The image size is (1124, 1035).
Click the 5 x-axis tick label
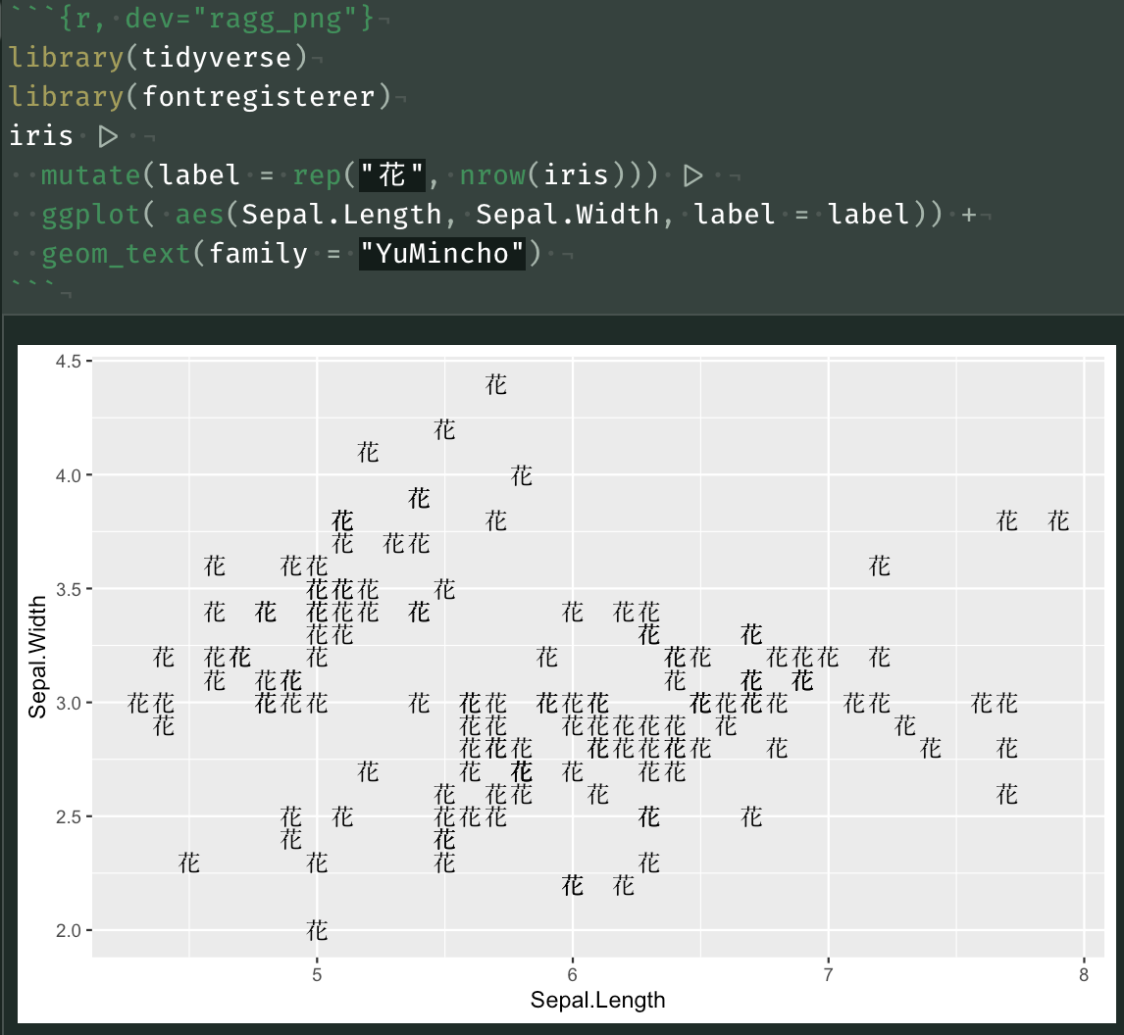point(317,975)
